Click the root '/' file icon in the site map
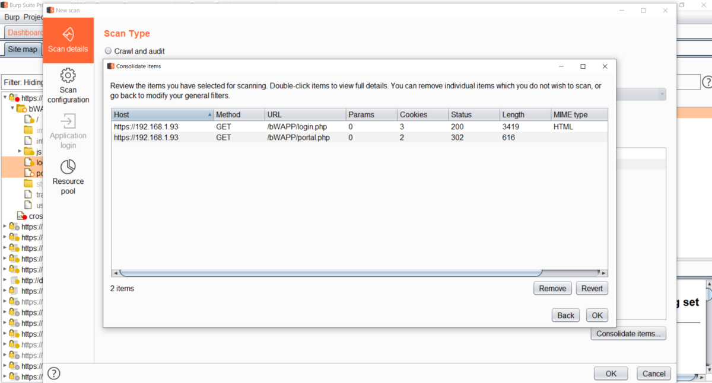Screen dimensions: 712x383 click(x=28, y=119)
